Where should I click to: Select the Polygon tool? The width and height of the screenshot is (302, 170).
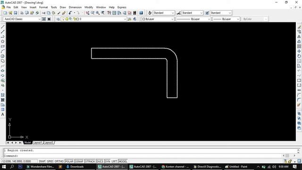3,42
